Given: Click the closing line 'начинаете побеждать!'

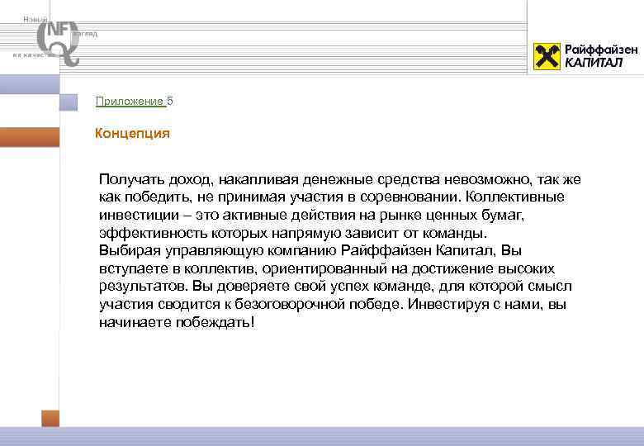Looking at the screenshot, I should (177, 322).
